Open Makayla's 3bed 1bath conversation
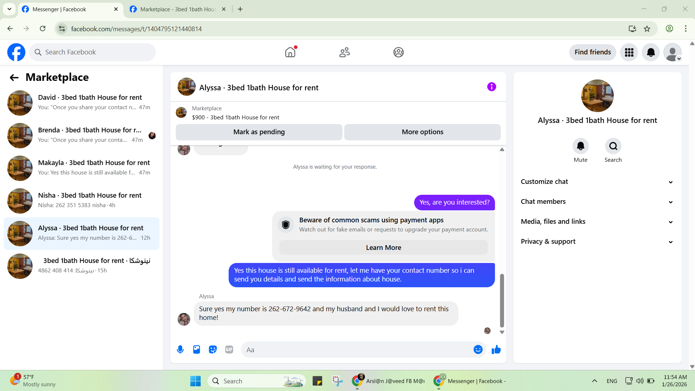Image resolution: width=695 pixels, height=391 pixels. point(82,168)
